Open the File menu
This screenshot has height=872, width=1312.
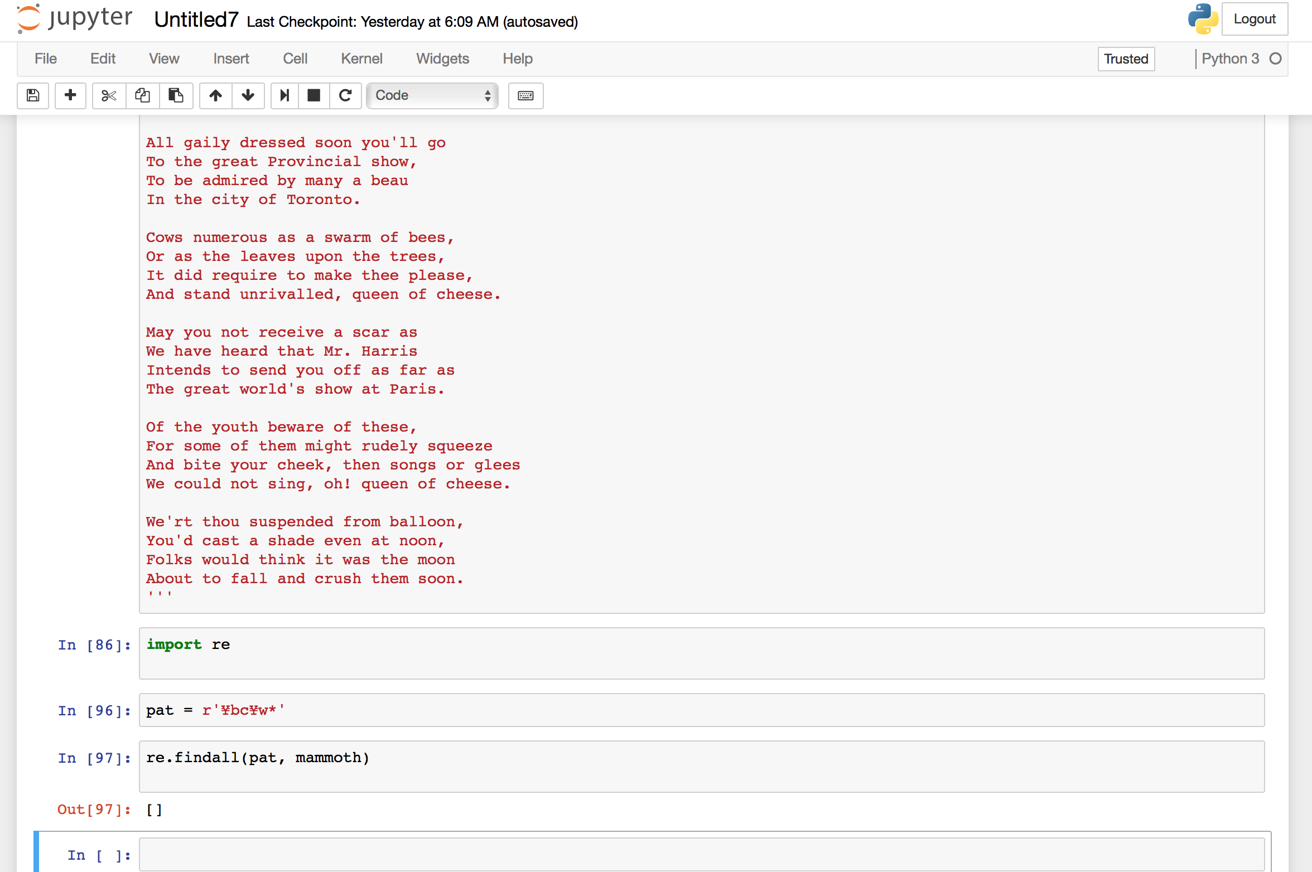click(x=46, y=59)
